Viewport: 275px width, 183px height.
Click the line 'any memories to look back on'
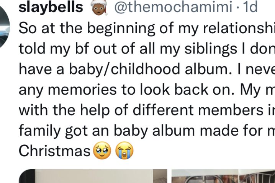point(126,89)
